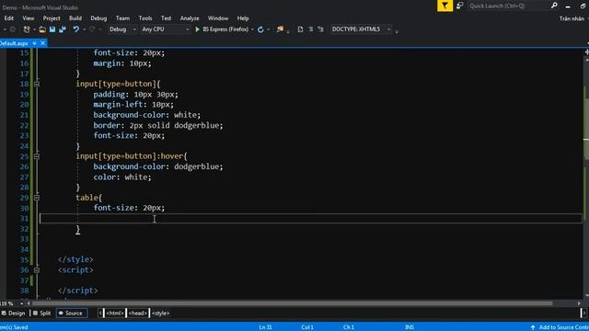Click the decrease indent toolbar icon

[311, 29]
